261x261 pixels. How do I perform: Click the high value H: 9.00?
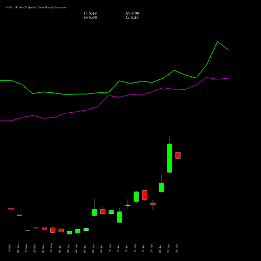[132, 14]
